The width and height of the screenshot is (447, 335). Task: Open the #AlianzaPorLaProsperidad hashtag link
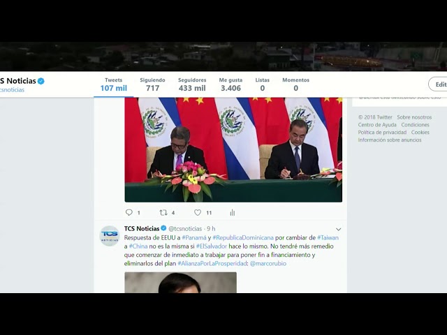coord(212,264)
